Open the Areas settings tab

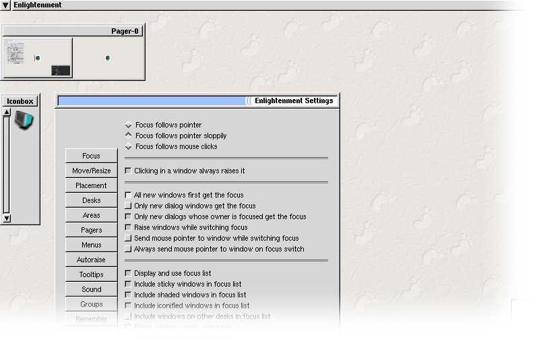click(91, 215)
